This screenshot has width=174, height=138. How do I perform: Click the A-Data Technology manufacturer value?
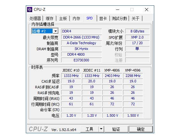coord(82,43)
